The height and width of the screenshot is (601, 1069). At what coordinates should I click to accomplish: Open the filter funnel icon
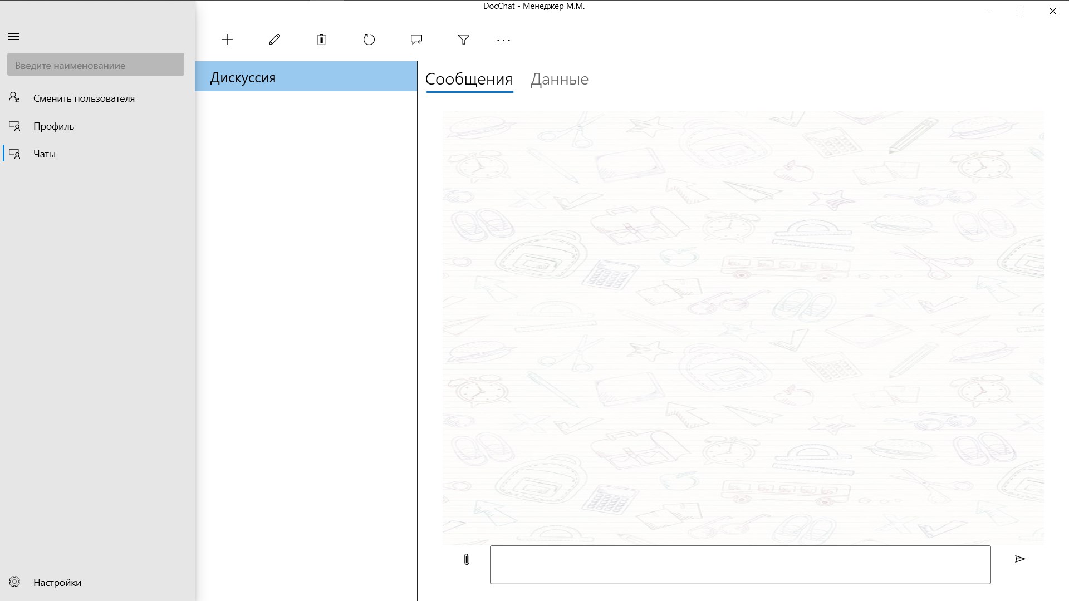[x=464, y=40]
